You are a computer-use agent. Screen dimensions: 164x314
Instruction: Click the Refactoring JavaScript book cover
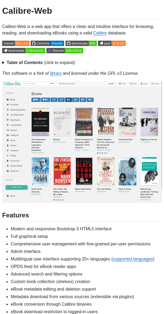(149, 171)
